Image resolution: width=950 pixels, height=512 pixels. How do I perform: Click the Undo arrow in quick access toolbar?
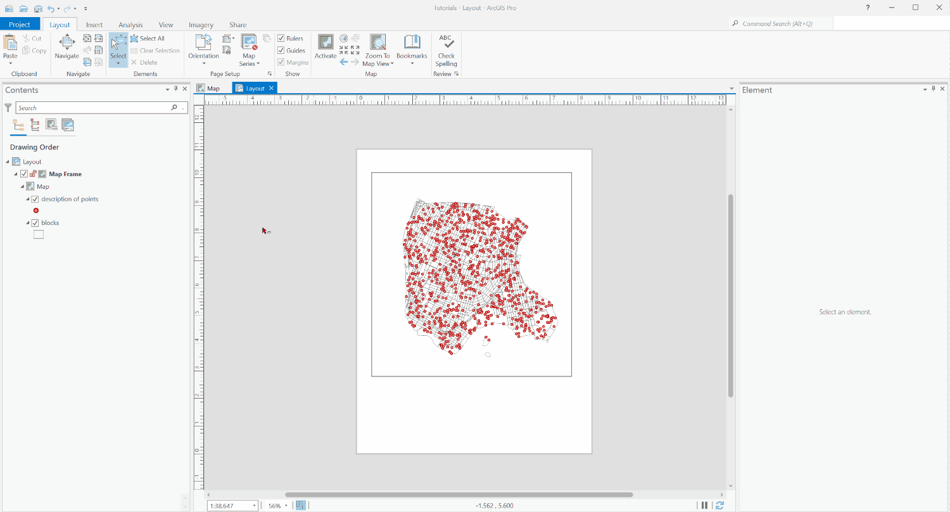click(51, 8)
